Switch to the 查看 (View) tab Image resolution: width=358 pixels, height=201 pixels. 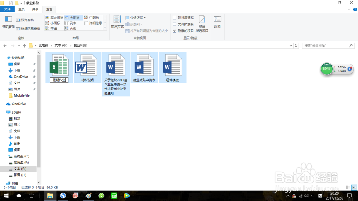(x=49, y=9)
